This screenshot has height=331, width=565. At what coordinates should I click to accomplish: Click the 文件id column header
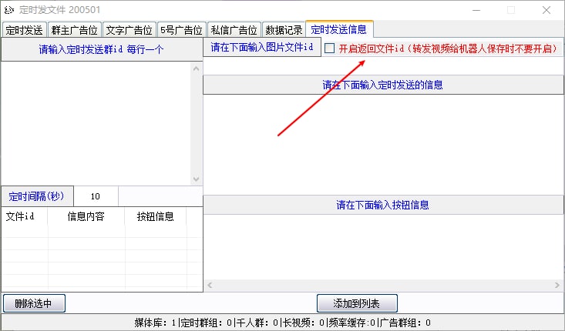tap(24, 216)
